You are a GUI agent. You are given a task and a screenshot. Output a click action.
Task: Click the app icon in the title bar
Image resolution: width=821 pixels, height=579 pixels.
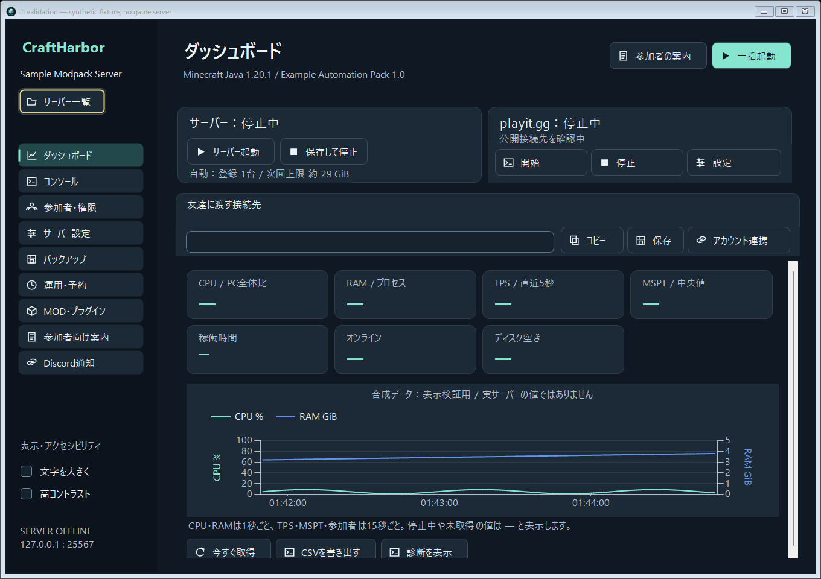11,11
